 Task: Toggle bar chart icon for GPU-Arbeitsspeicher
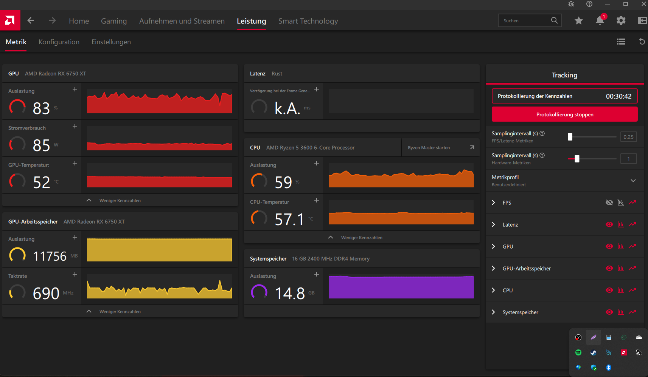click(621, 268)
